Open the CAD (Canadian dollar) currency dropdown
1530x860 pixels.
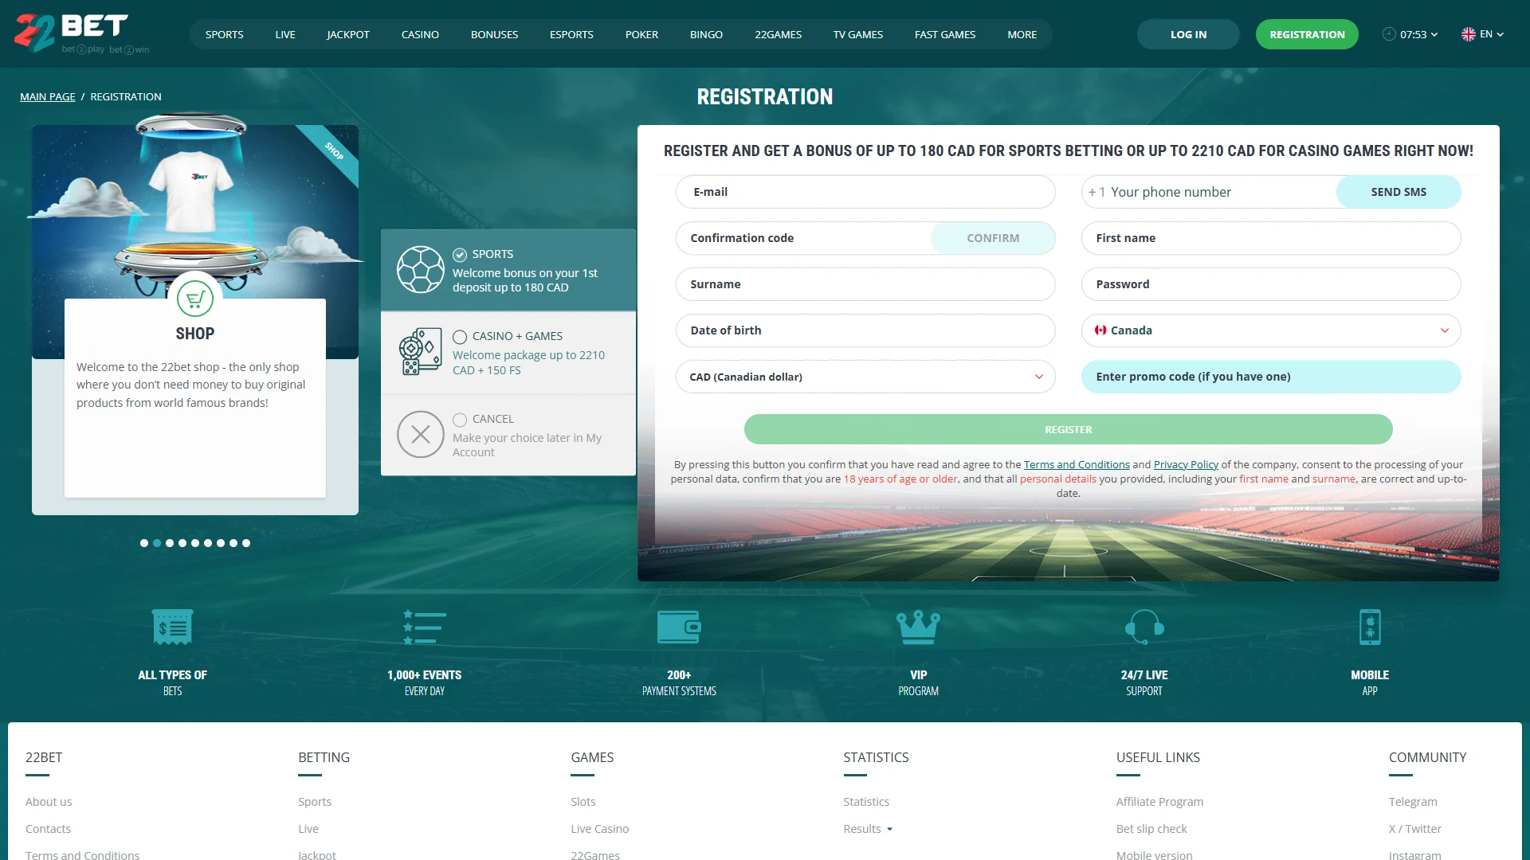point(865,377)
